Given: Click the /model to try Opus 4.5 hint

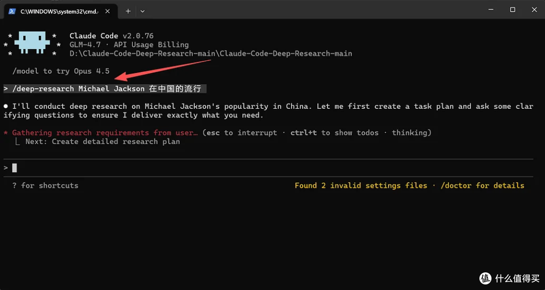Looking at the screenshot, I should (x=61, y=71).
